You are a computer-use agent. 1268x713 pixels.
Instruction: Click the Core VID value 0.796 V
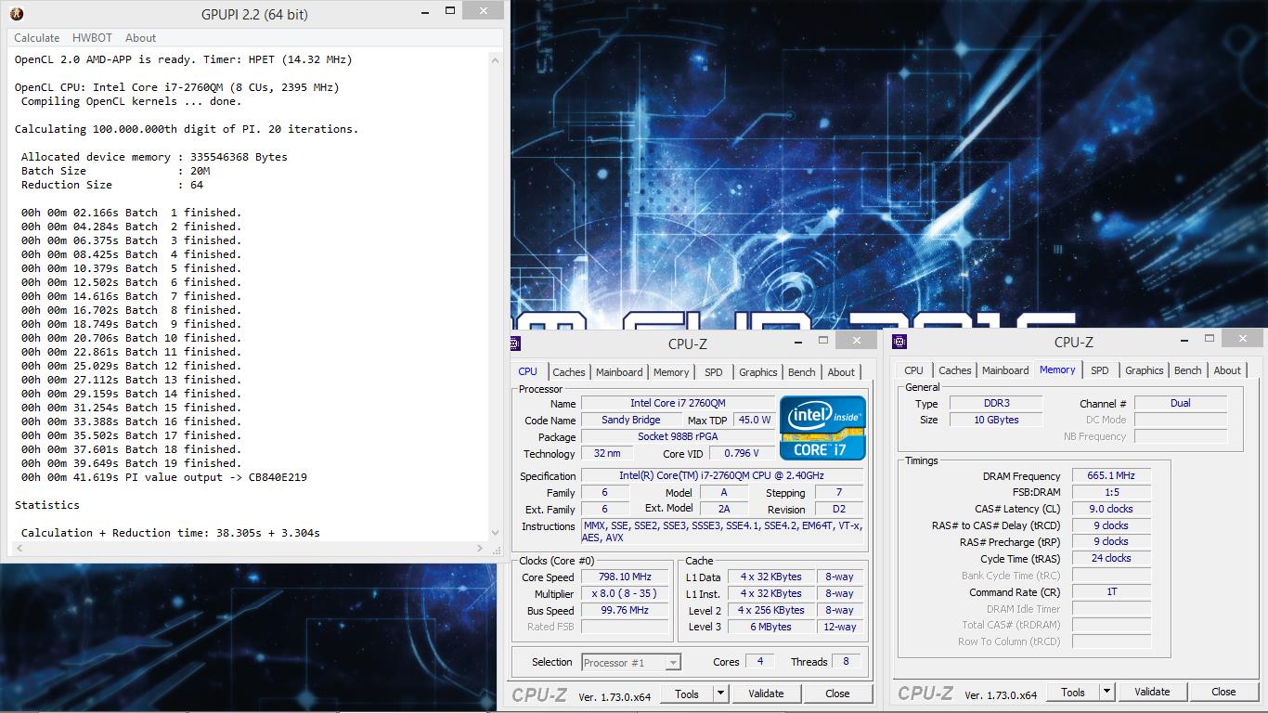coord(742,454)
